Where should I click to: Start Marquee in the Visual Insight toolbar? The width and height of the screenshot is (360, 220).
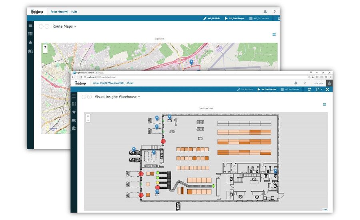pyautogui.click(x=267, y=89)
